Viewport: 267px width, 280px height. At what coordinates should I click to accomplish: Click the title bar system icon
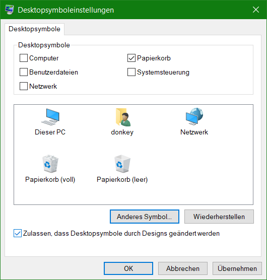[10, 10]
